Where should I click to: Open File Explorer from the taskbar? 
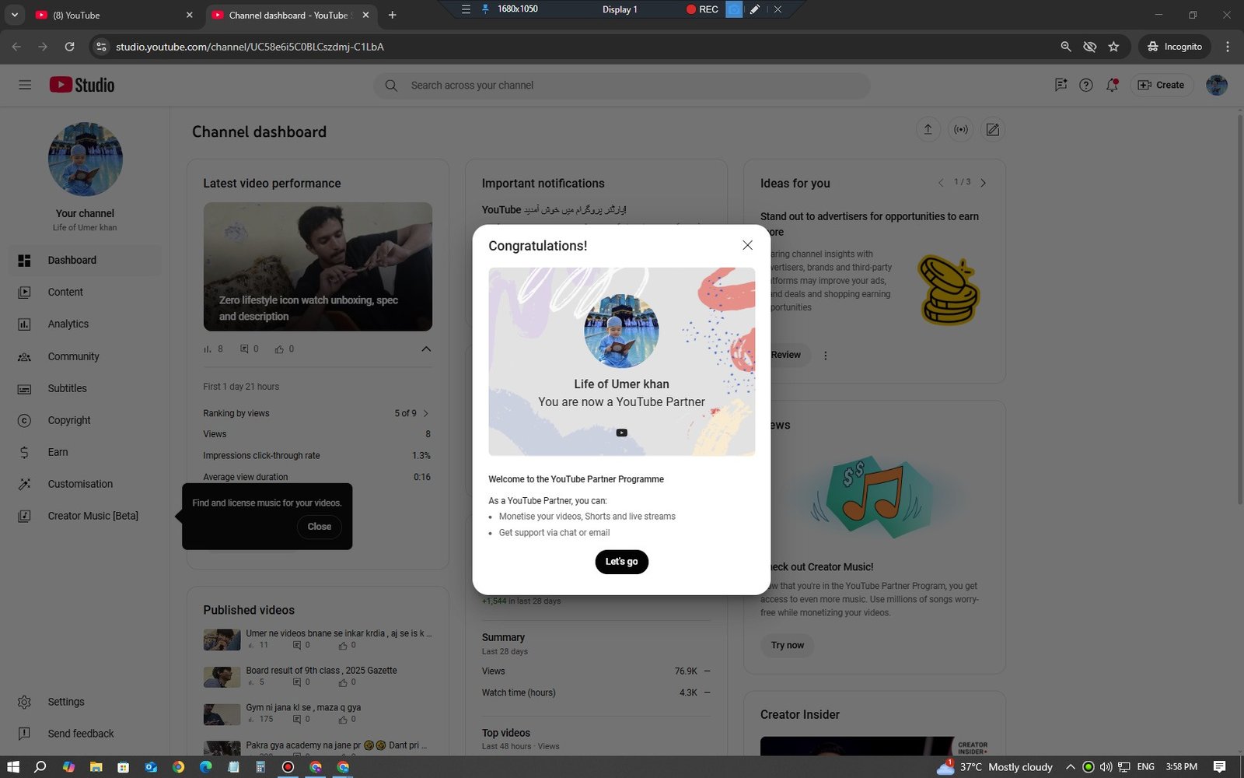(96, 767)
